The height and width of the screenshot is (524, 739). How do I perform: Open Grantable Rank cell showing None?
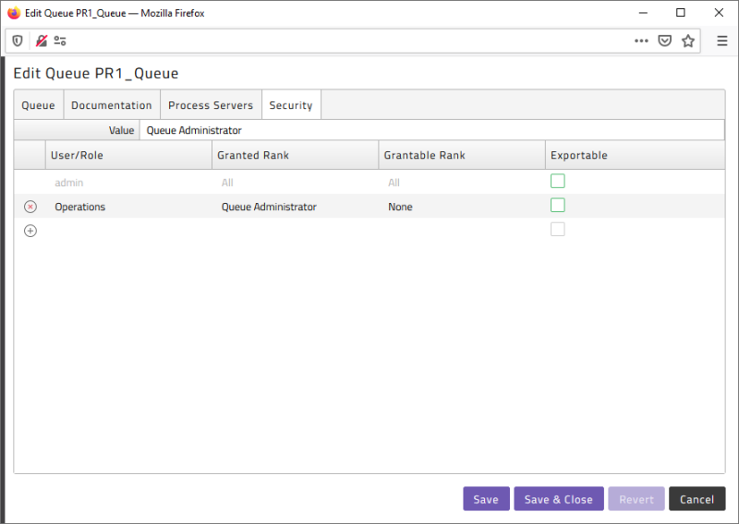pyautogui.click(x=460, y=207)
